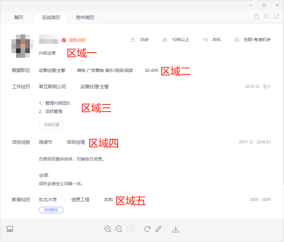Screen dimensions: 284x242
Task: Download the resume
Action: (x=176, y=229)
